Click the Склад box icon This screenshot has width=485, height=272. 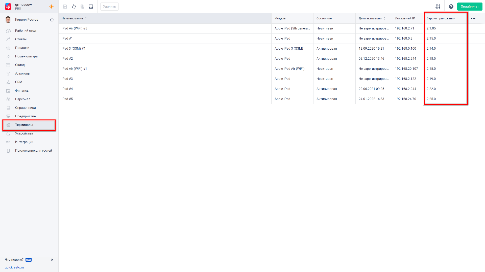8,65
